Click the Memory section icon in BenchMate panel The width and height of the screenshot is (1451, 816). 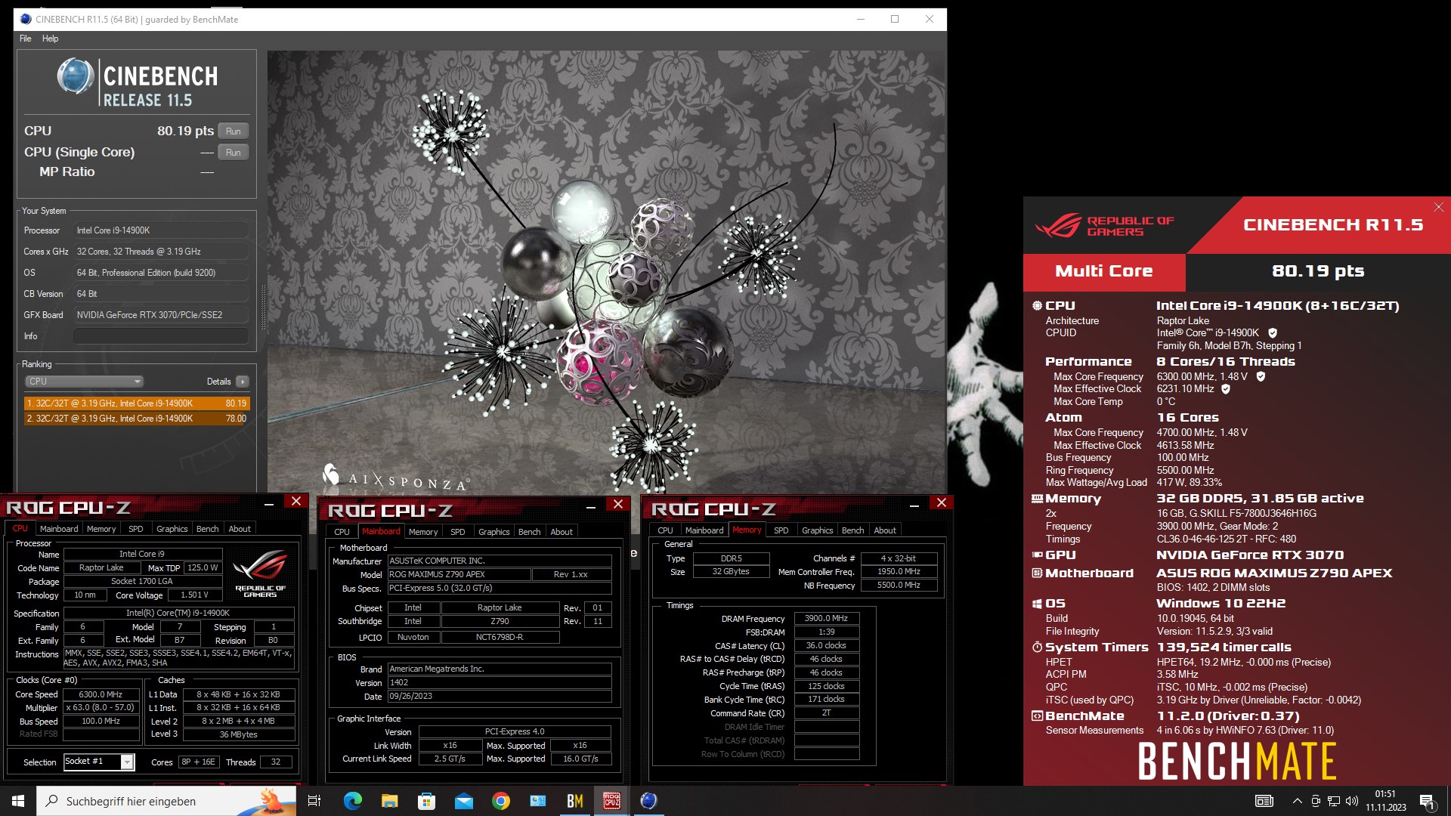point(1037,499)
